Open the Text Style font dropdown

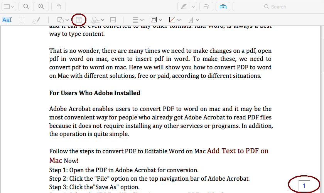coord(194,20)
